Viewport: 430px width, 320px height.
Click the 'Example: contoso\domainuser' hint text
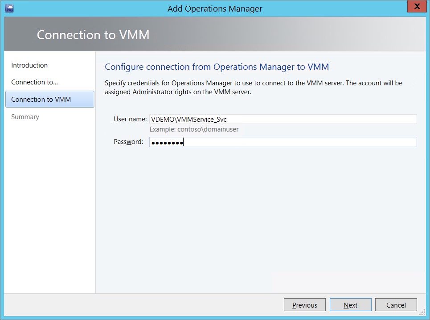click(x=194, y=129)
